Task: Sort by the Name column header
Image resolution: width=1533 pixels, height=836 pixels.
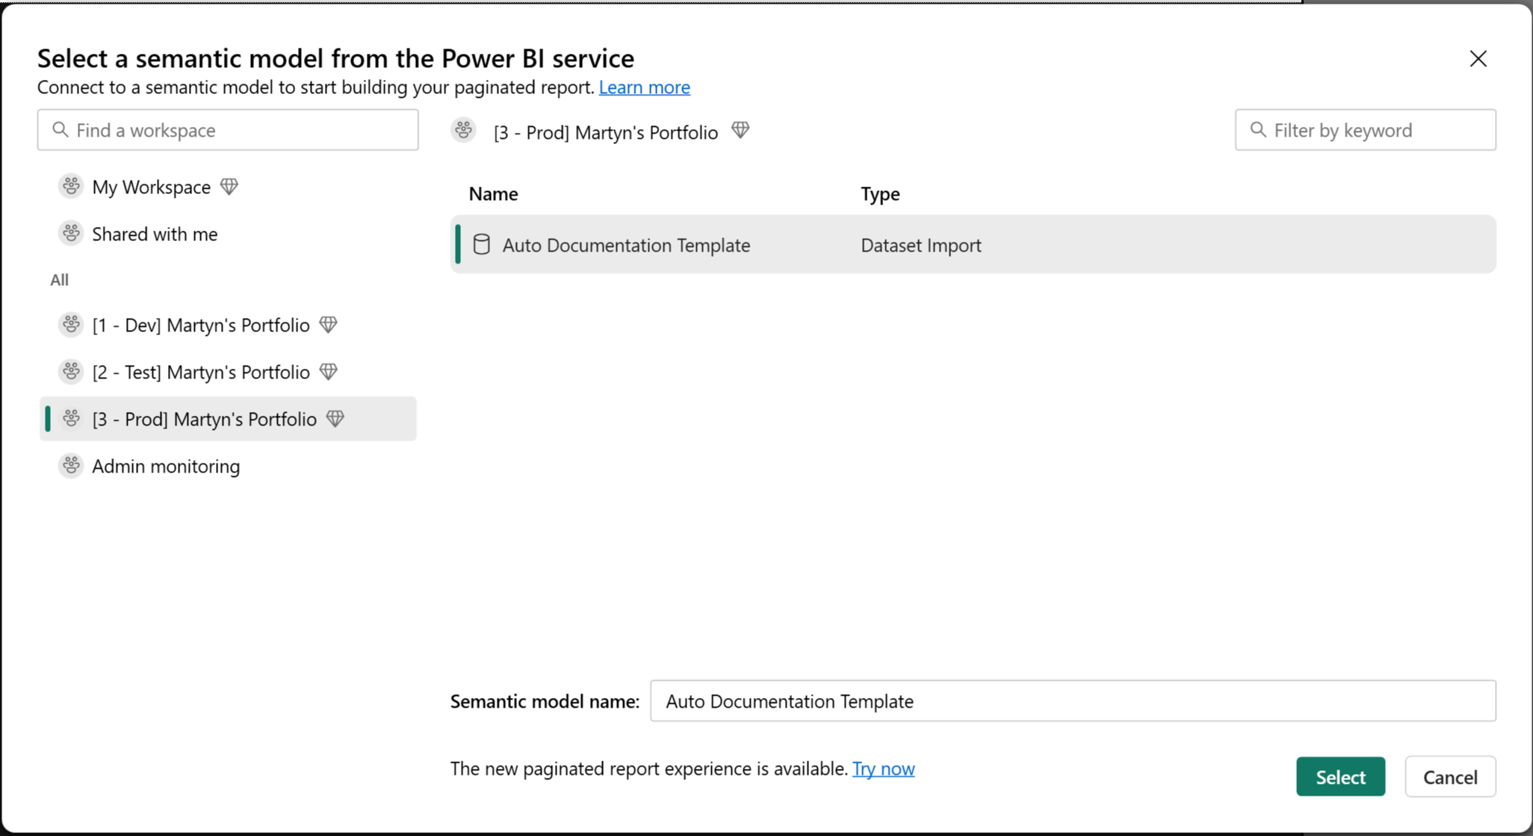Action: click(493, 194)
